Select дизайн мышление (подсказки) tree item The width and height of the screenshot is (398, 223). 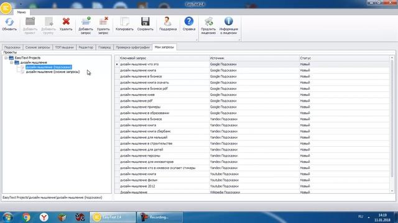tap(49, 68)
